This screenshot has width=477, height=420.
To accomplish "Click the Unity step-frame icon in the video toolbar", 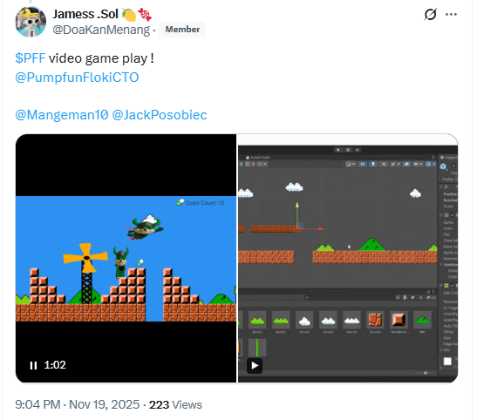I will click(x=358, y=150).
